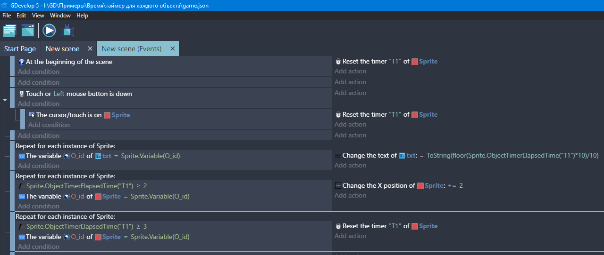This screenshot has width=604, height=255.
Task: Open the debugger bug icon
Action: [x=67, y=31]
